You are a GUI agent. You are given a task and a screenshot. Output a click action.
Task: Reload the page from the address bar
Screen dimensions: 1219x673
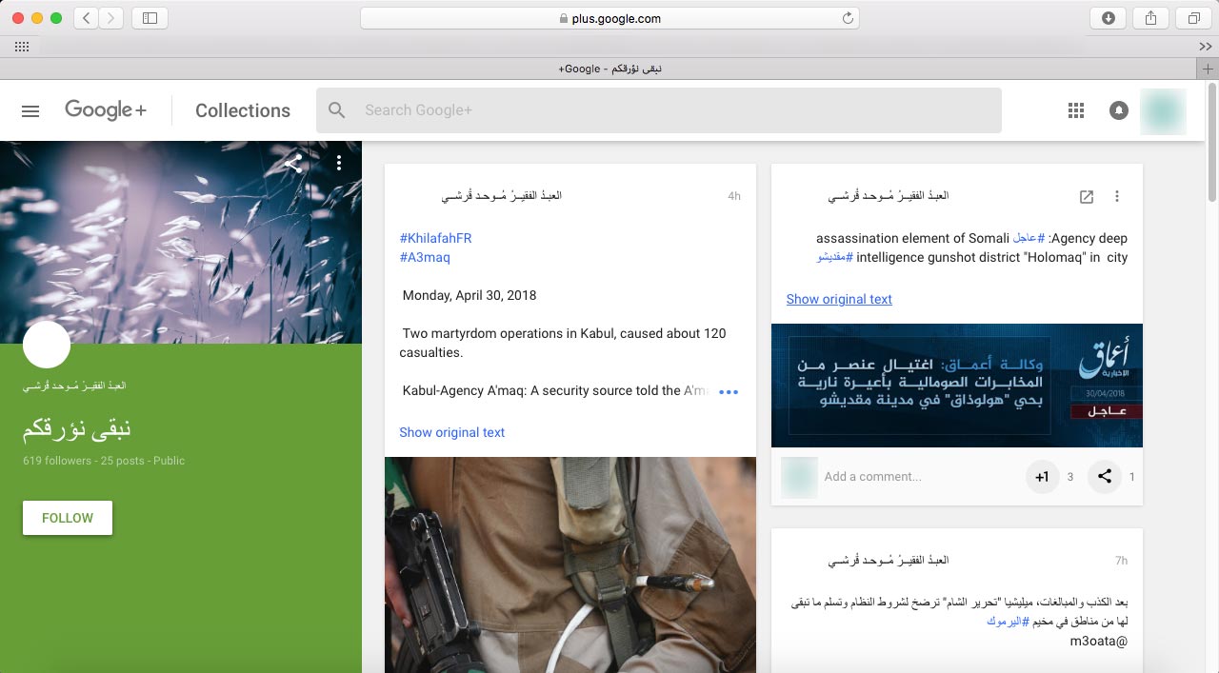click(x=847, y=18)
